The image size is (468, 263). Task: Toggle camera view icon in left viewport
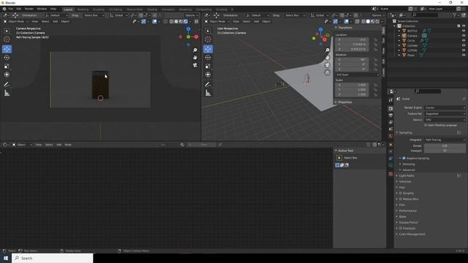click(x=195, y=65)
